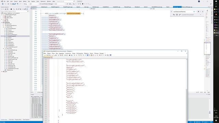Image resolution: width=219 pixels, height=123 pixels.
Task: Click Paste icon in Notepad++ toolbar
Action: tap(62, 55)
